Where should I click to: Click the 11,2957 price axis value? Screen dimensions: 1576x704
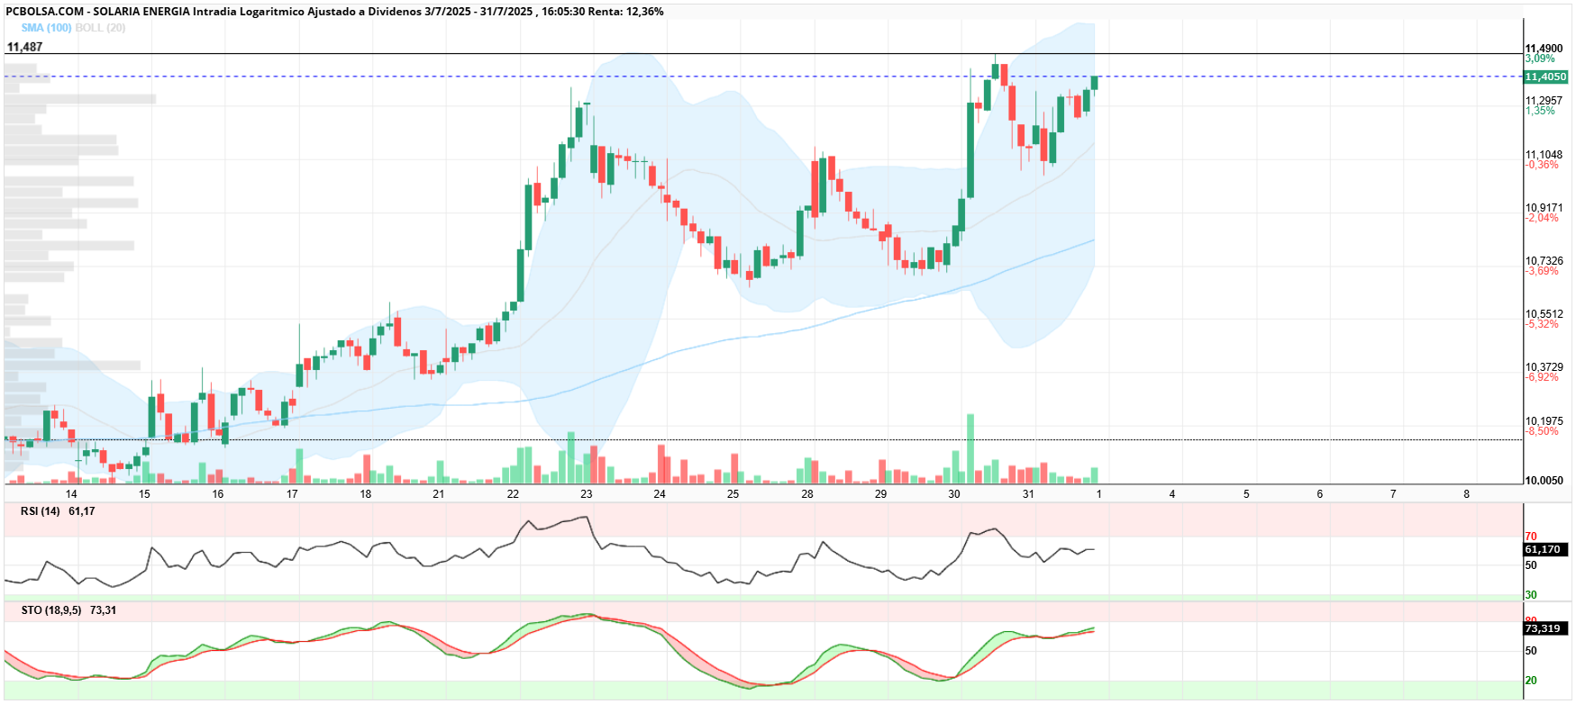pos(1544,101)
